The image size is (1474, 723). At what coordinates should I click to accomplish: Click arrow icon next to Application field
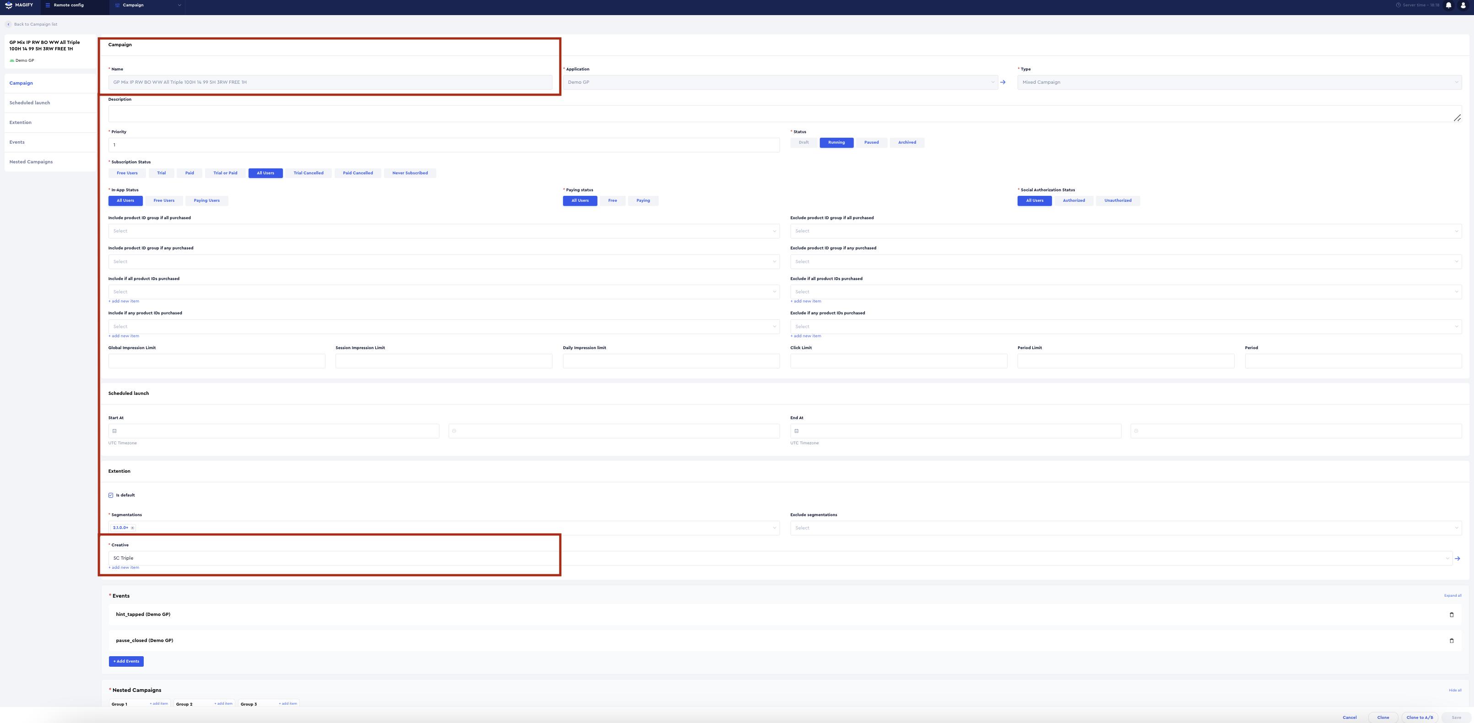[x=1003, y=82]
